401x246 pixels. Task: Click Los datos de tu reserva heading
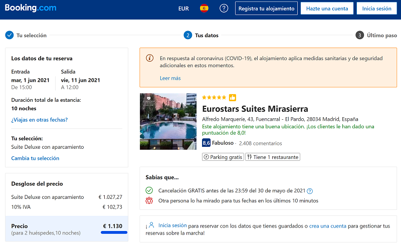tap(42, 59)
